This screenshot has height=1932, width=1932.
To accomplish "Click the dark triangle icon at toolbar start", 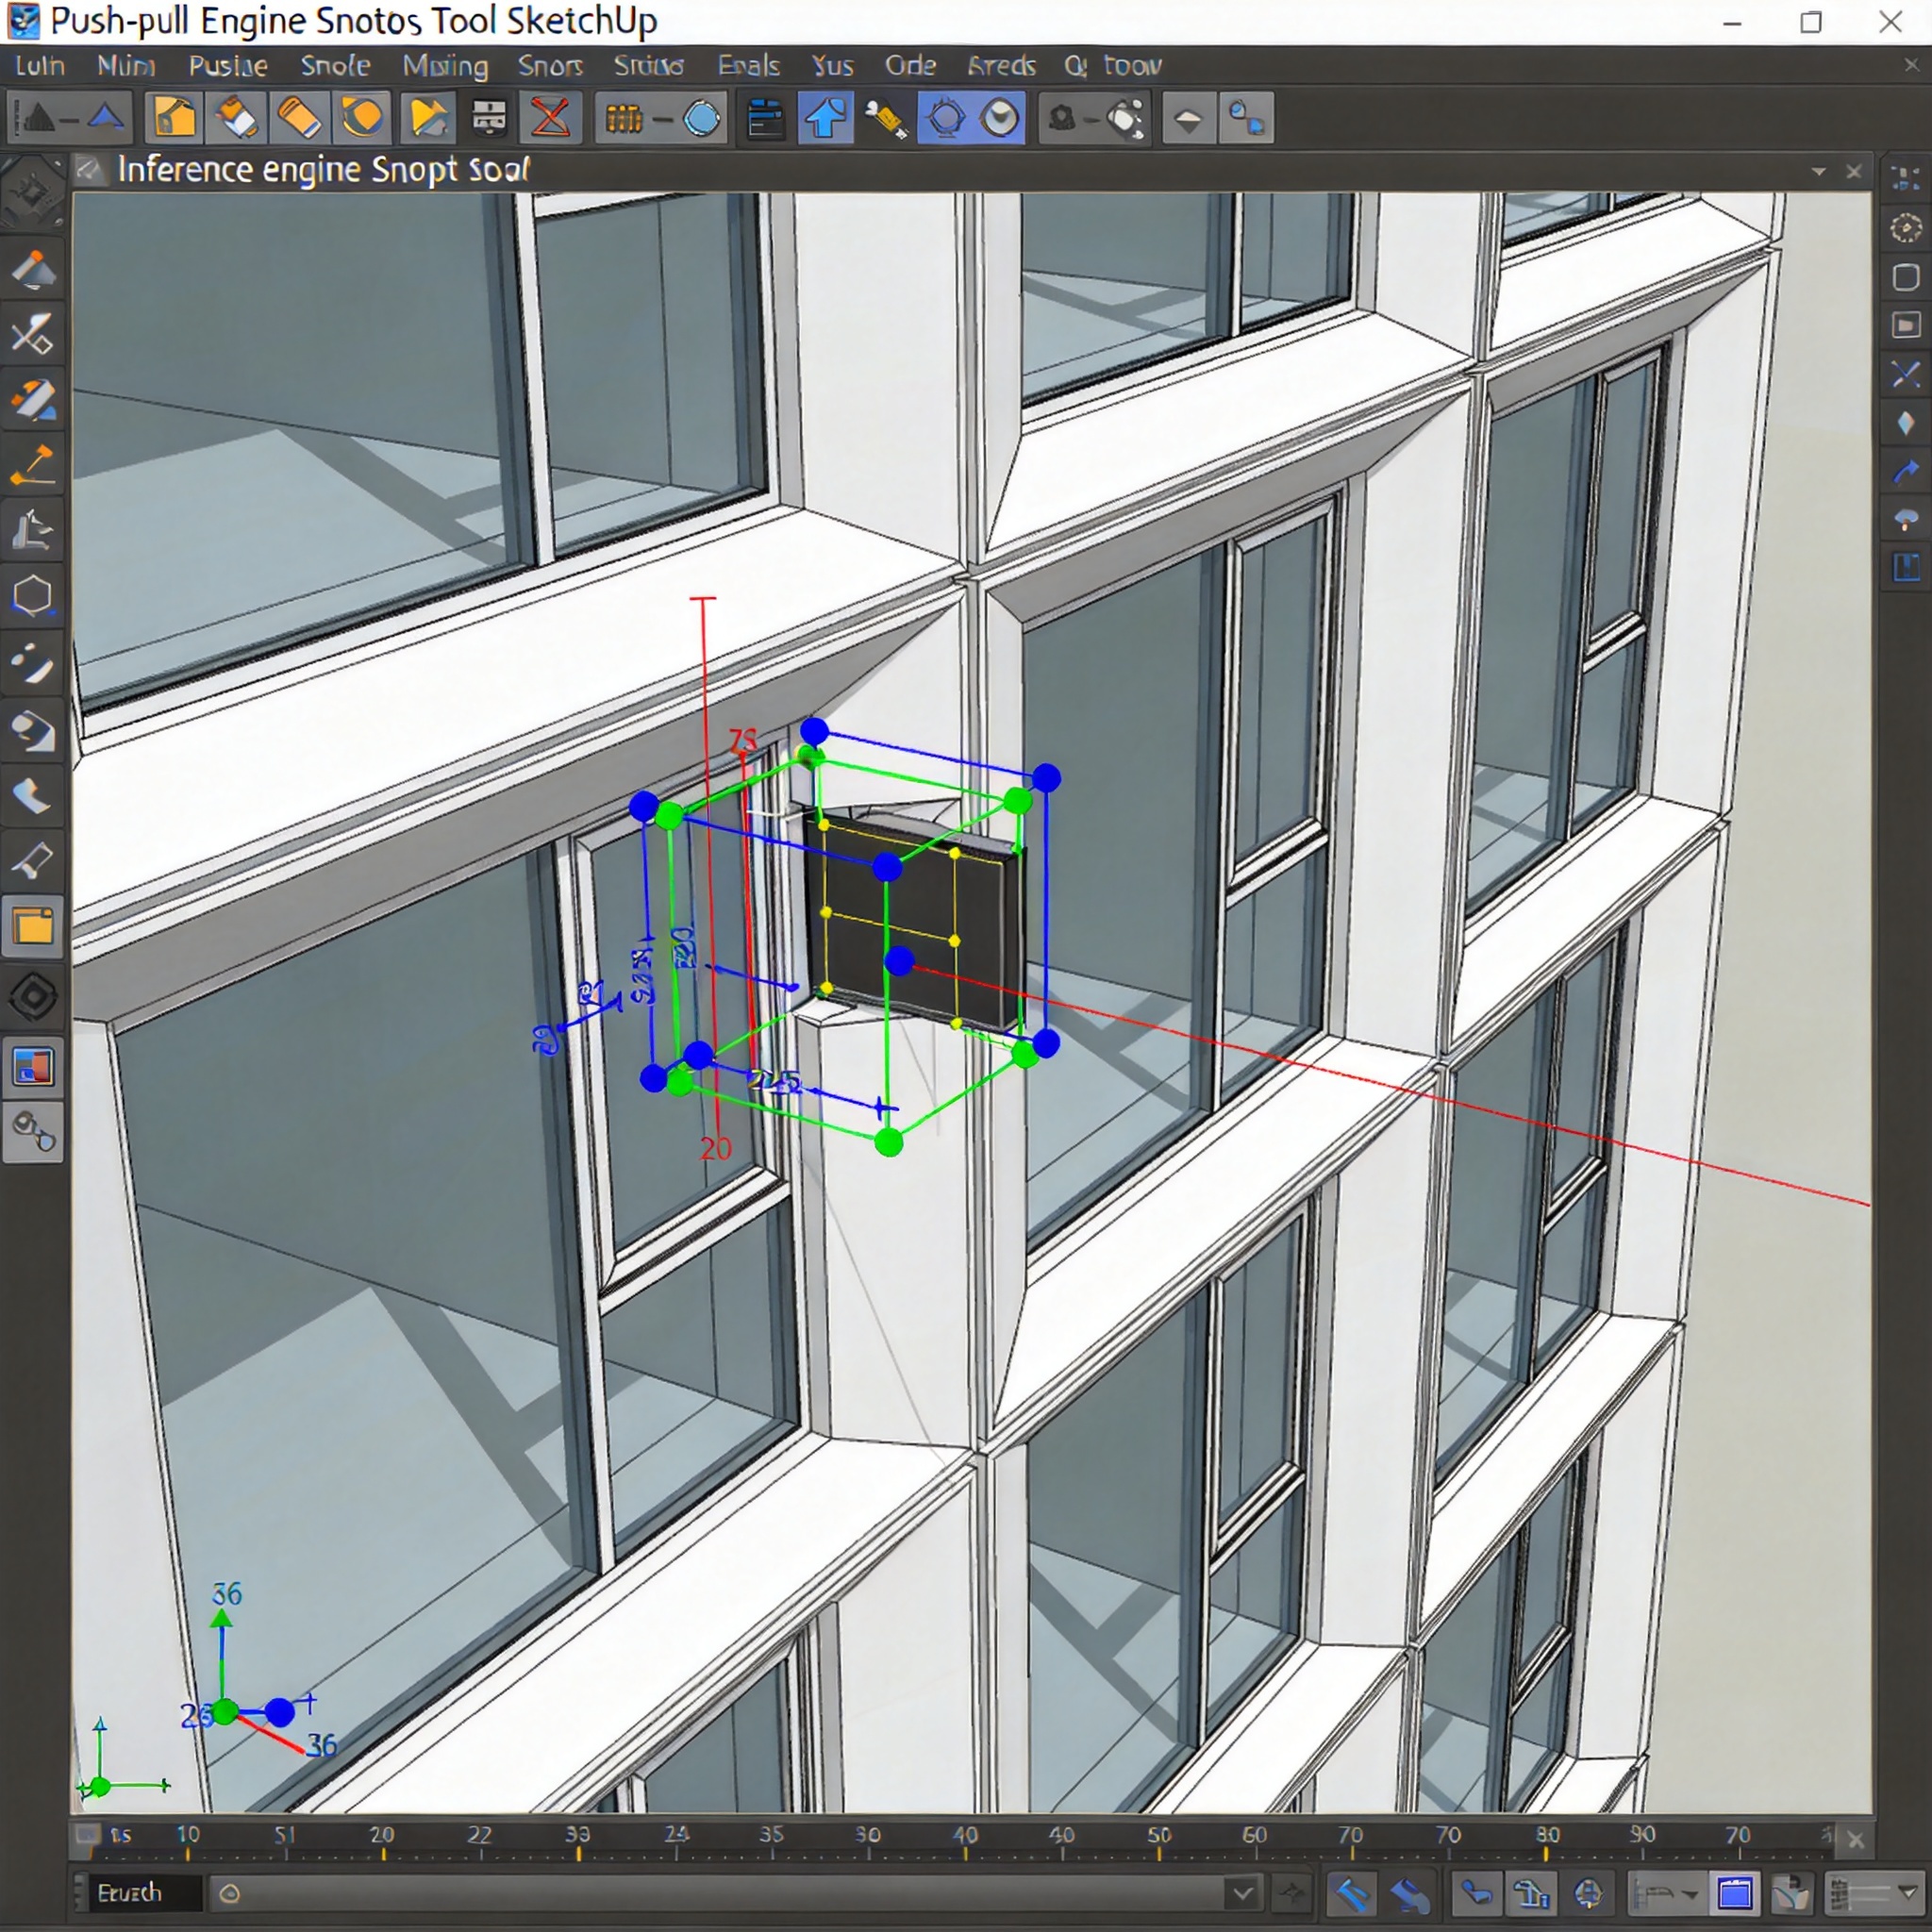I will tap(38, 118).
